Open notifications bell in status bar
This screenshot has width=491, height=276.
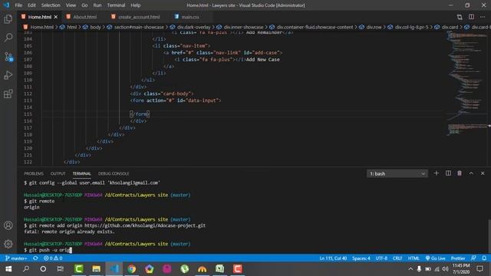[x=484, y=258]
